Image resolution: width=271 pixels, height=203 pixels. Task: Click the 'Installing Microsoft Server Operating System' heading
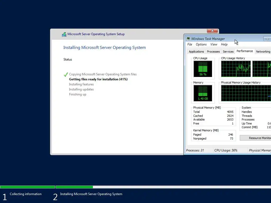pos(104,48)
